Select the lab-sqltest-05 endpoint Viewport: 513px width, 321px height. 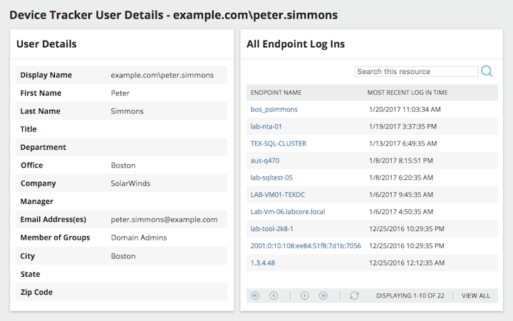point(271,178)
